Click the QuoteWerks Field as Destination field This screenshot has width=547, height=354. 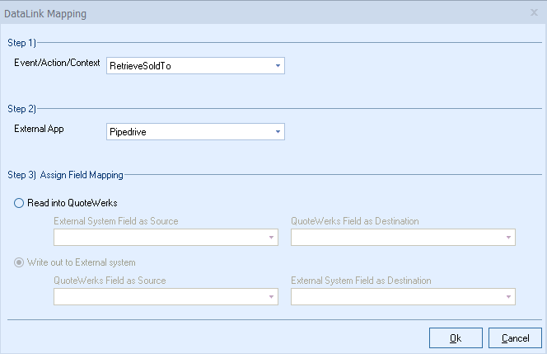[x=396, y=238]
